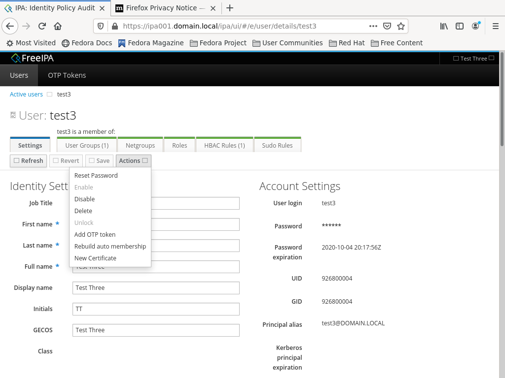This screenshot has height=378, width=505.
Task: Choose Add OTP token from menu
Action: point(110,234)
